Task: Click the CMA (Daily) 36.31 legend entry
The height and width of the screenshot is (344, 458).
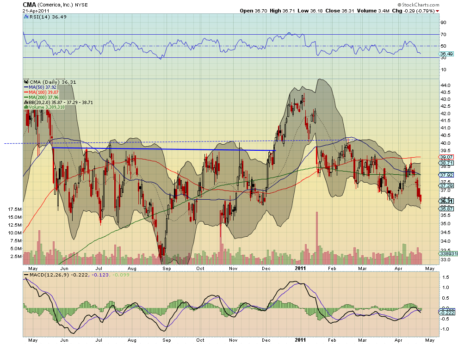Action: [x=53, y=82]
